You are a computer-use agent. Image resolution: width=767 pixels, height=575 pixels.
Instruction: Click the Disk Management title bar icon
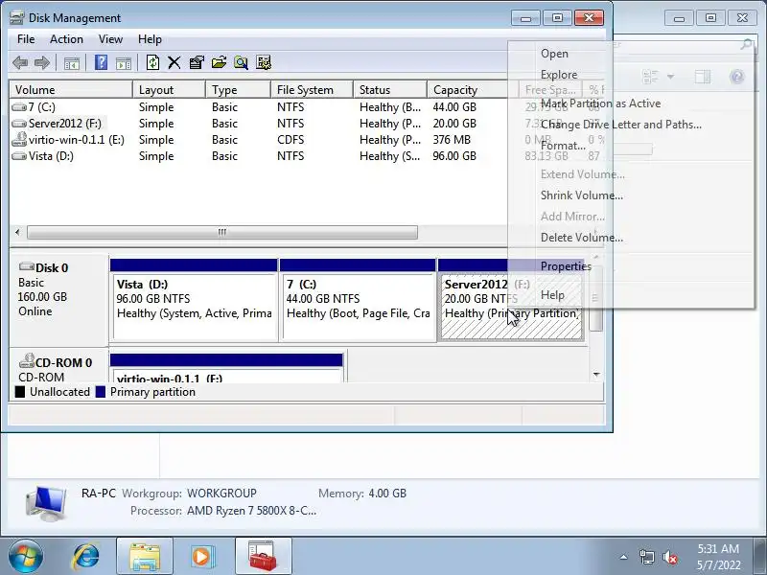click(16, 18)
